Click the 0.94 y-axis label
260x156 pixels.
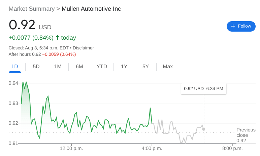(13, 83)
